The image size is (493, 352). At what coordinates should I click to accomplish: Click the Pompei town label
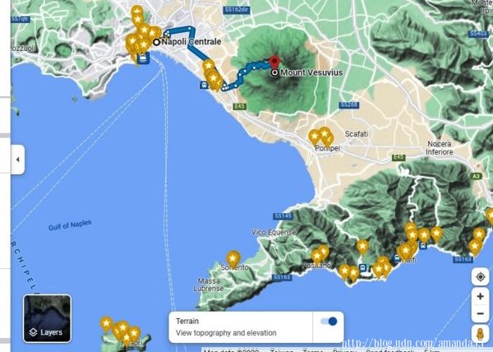(327, 148)
